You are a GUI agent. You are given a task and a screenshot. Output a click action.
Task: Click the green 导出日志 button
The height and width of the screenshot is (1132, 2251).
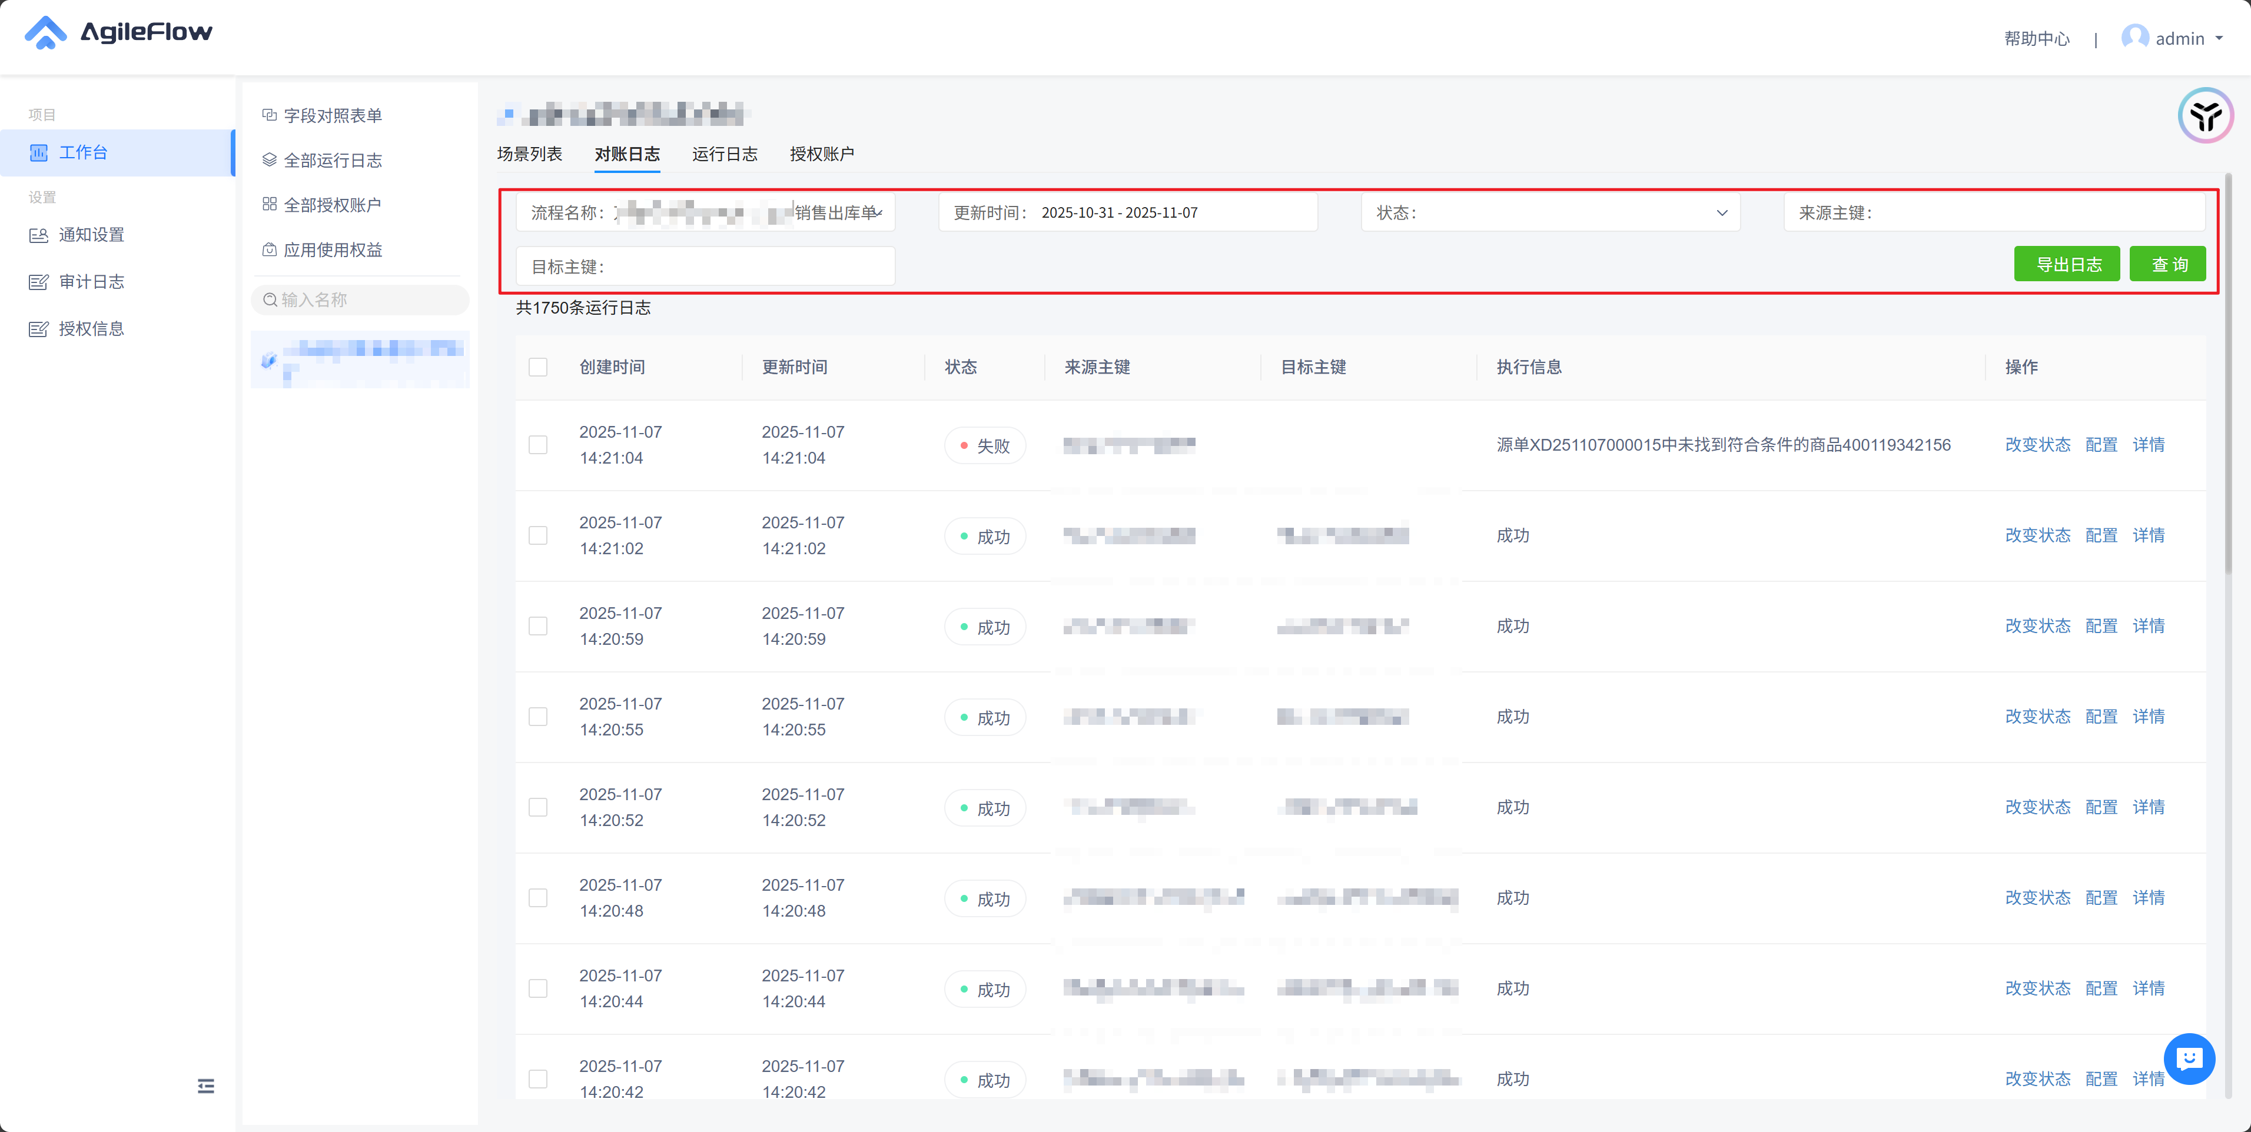2067,265
